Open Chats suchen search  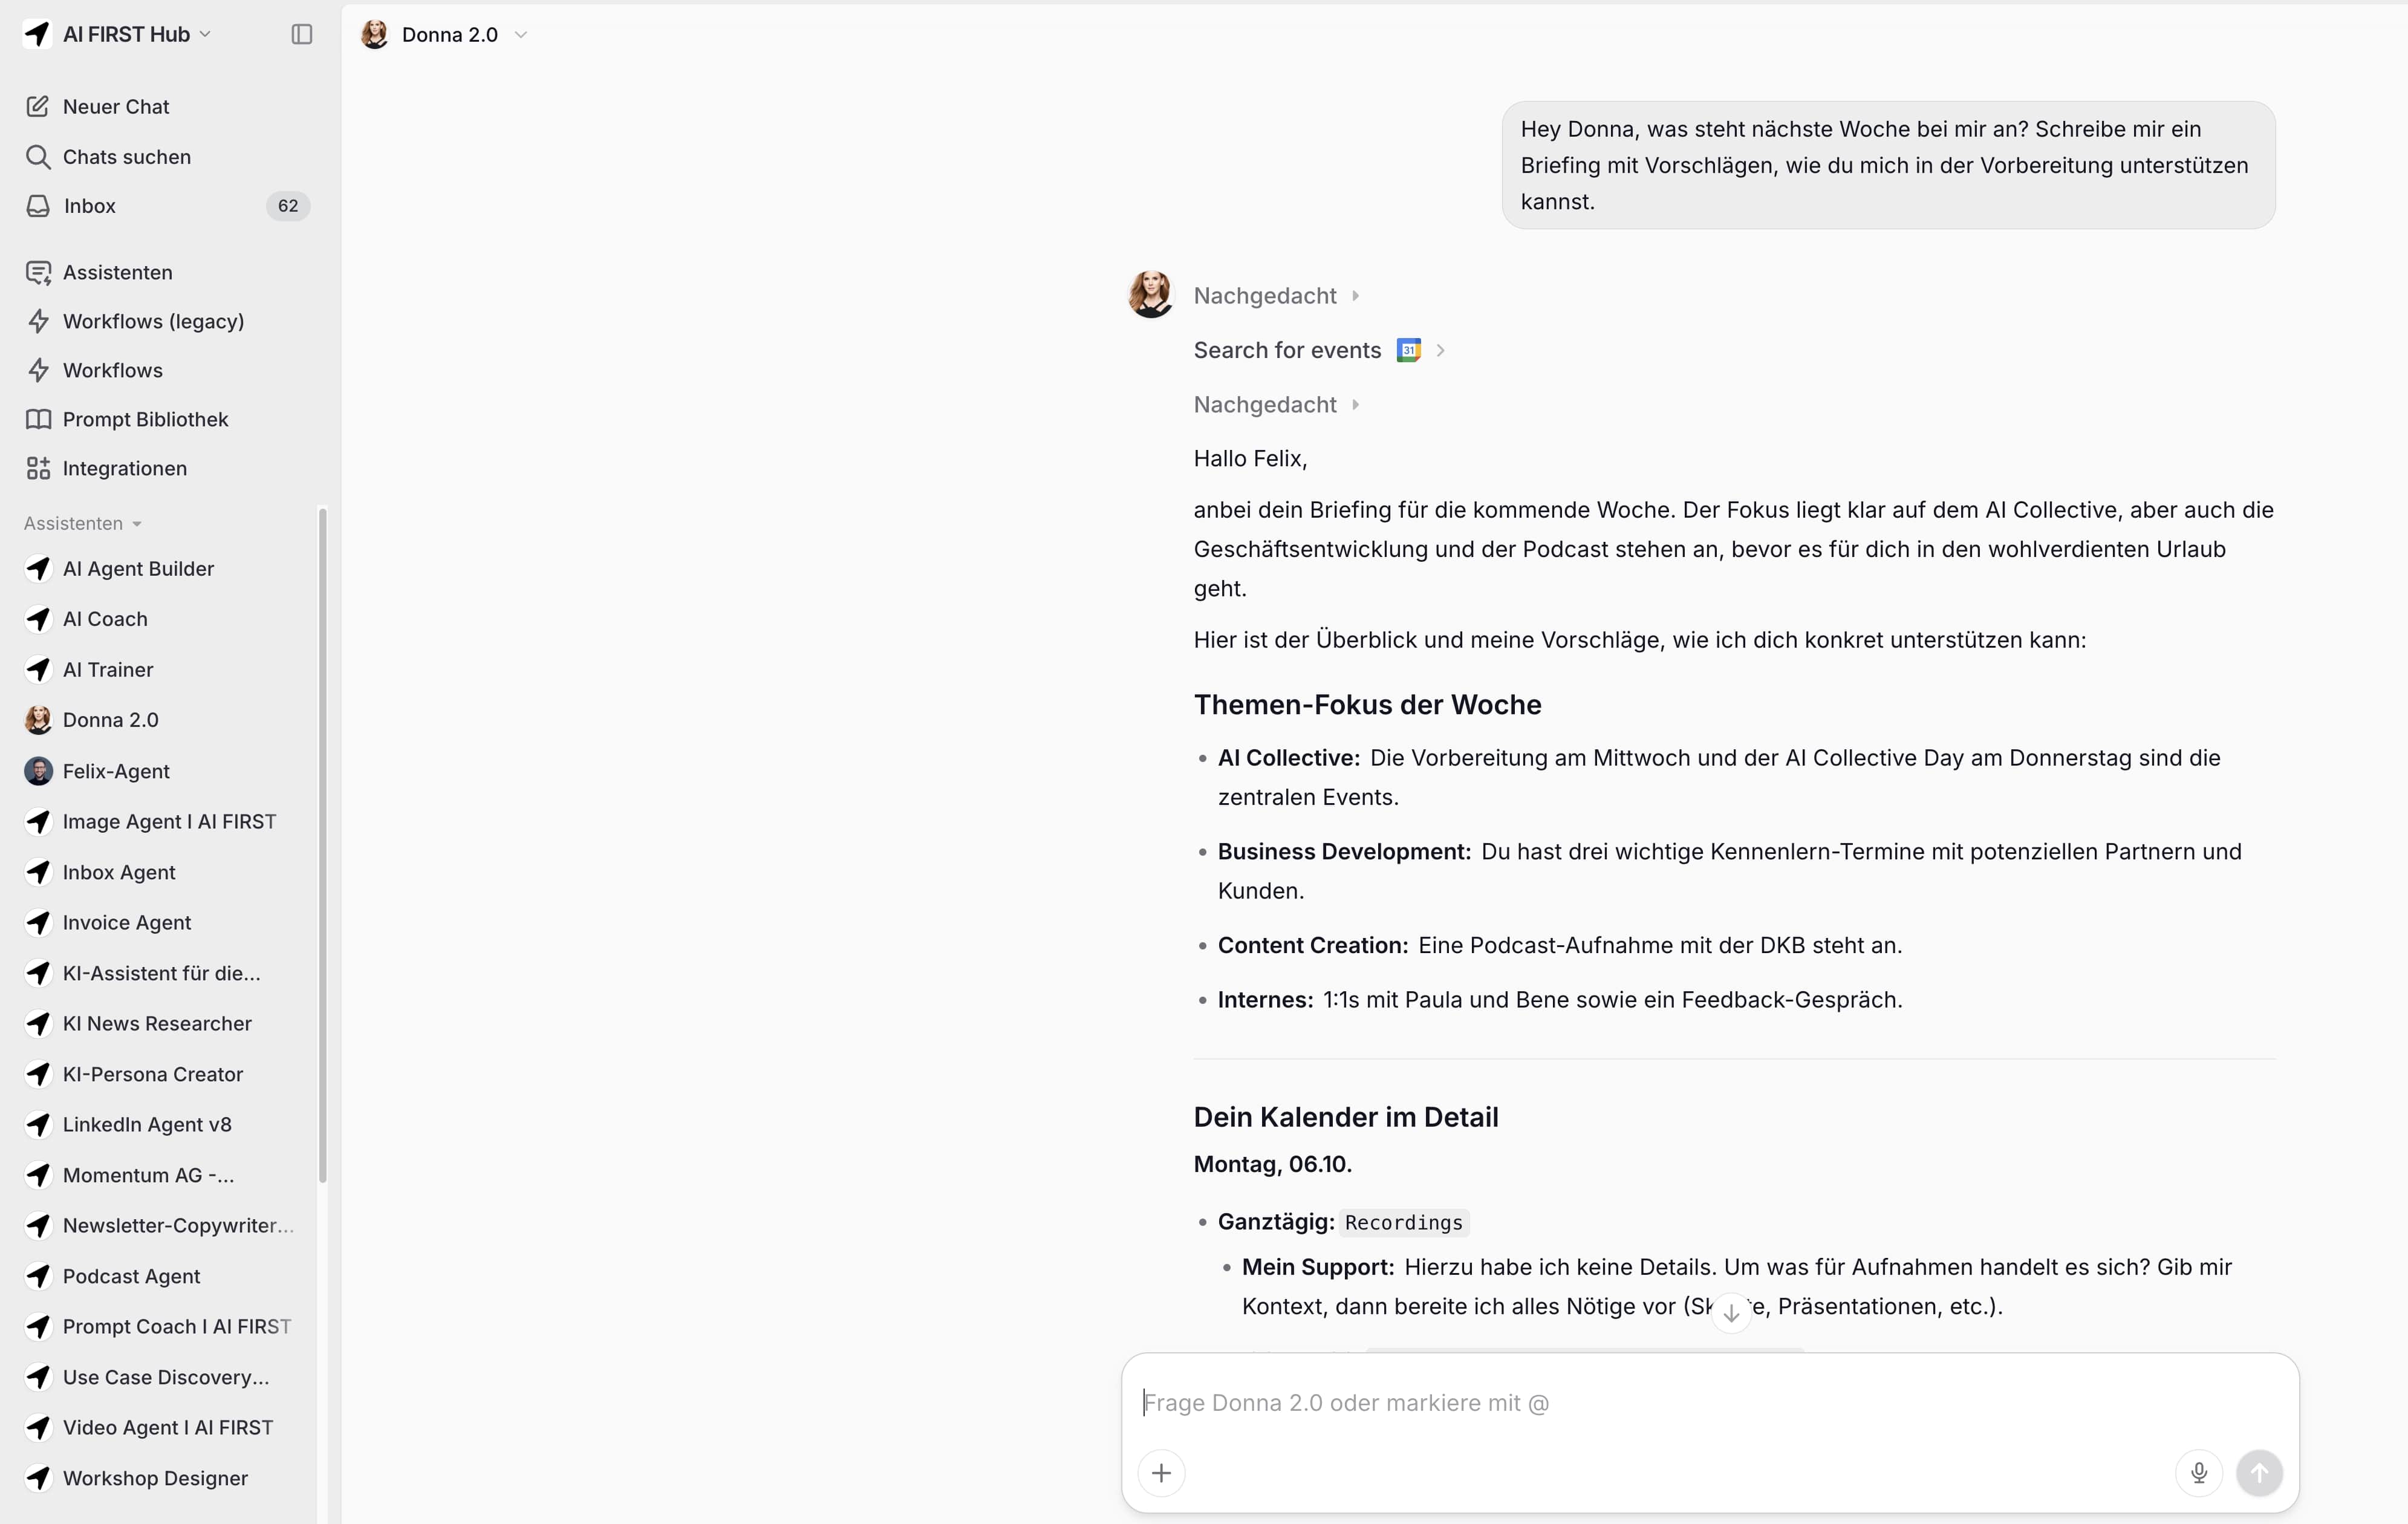pyautogui.click(x=126, y=157)
